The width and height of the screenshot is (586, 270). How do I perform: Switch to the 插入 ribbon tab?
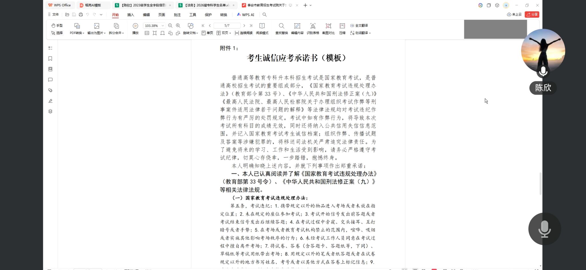[x=130, y=15]
